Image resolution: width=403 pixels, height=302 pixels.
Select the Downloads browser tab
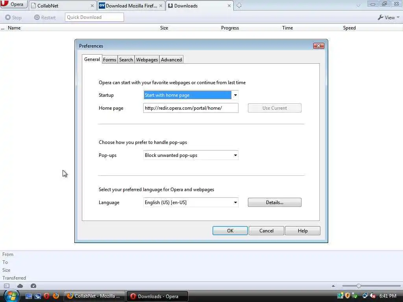[x=200, y=6]
